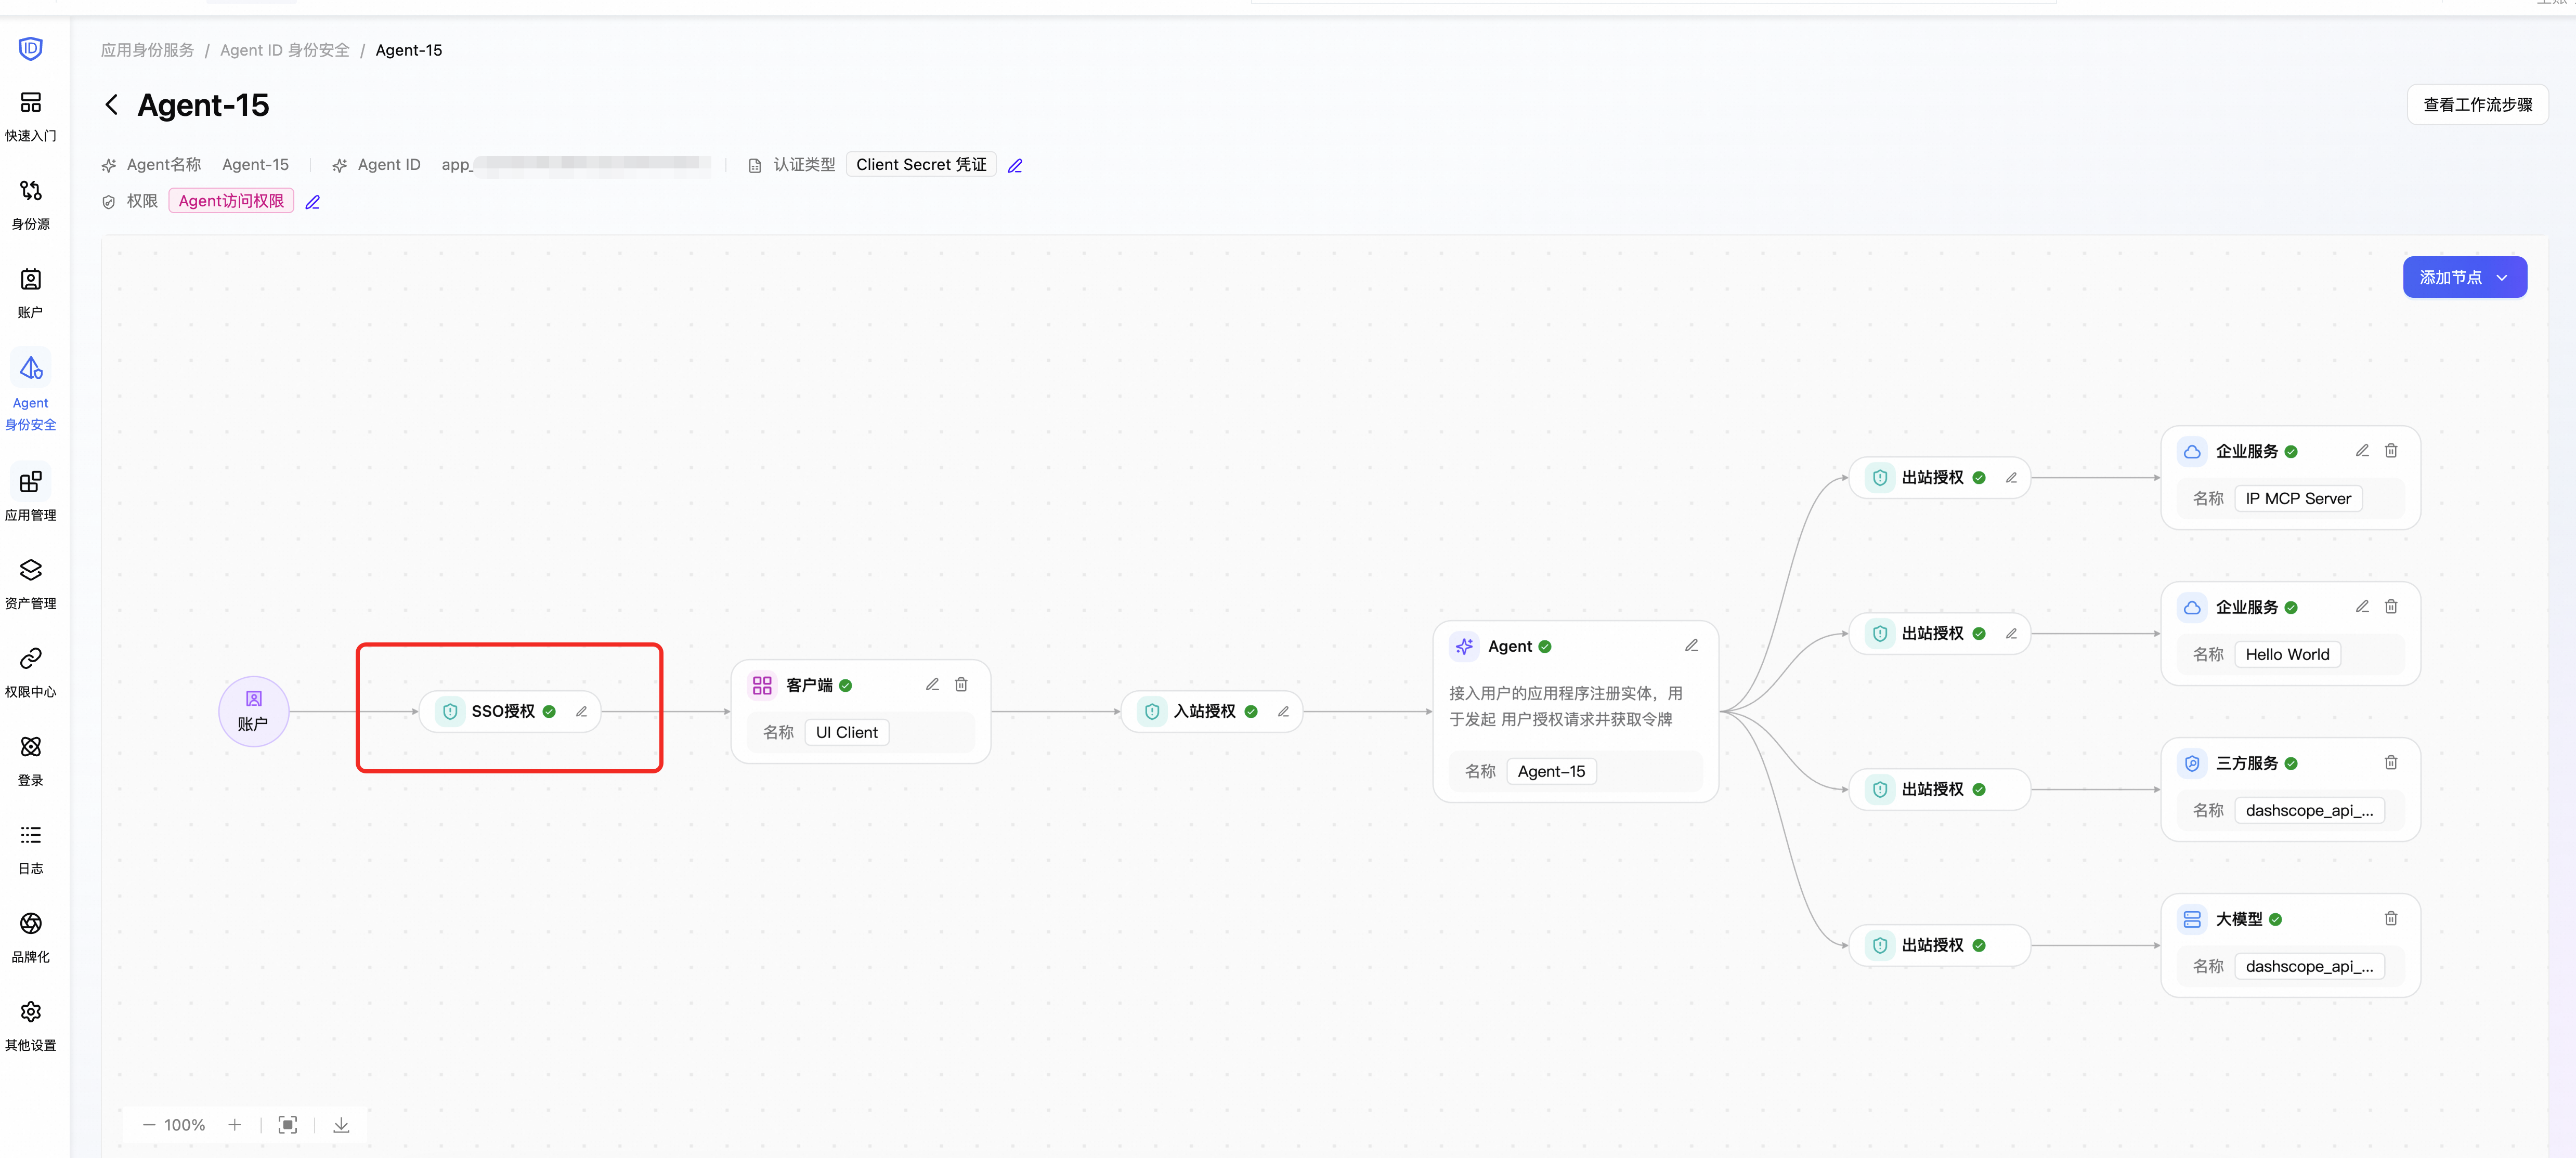The height and width of the screenshot is (1158, 2576).
Task: Edit the Hello World enterprise service node
Action: [2362, 607]
